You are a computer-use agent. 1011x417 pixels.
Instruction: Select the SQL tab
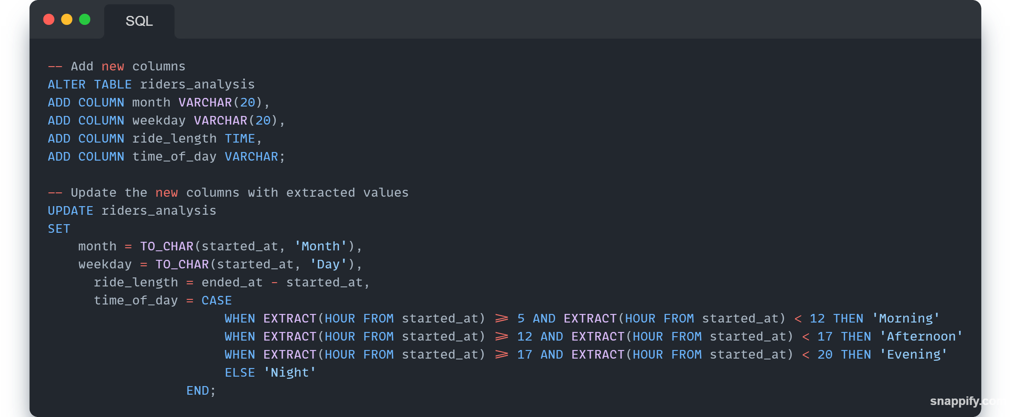[139, 21]
